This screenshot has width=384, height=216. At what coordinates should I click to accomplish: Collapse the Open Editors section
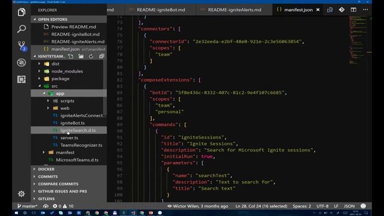(x=69, y=19)
